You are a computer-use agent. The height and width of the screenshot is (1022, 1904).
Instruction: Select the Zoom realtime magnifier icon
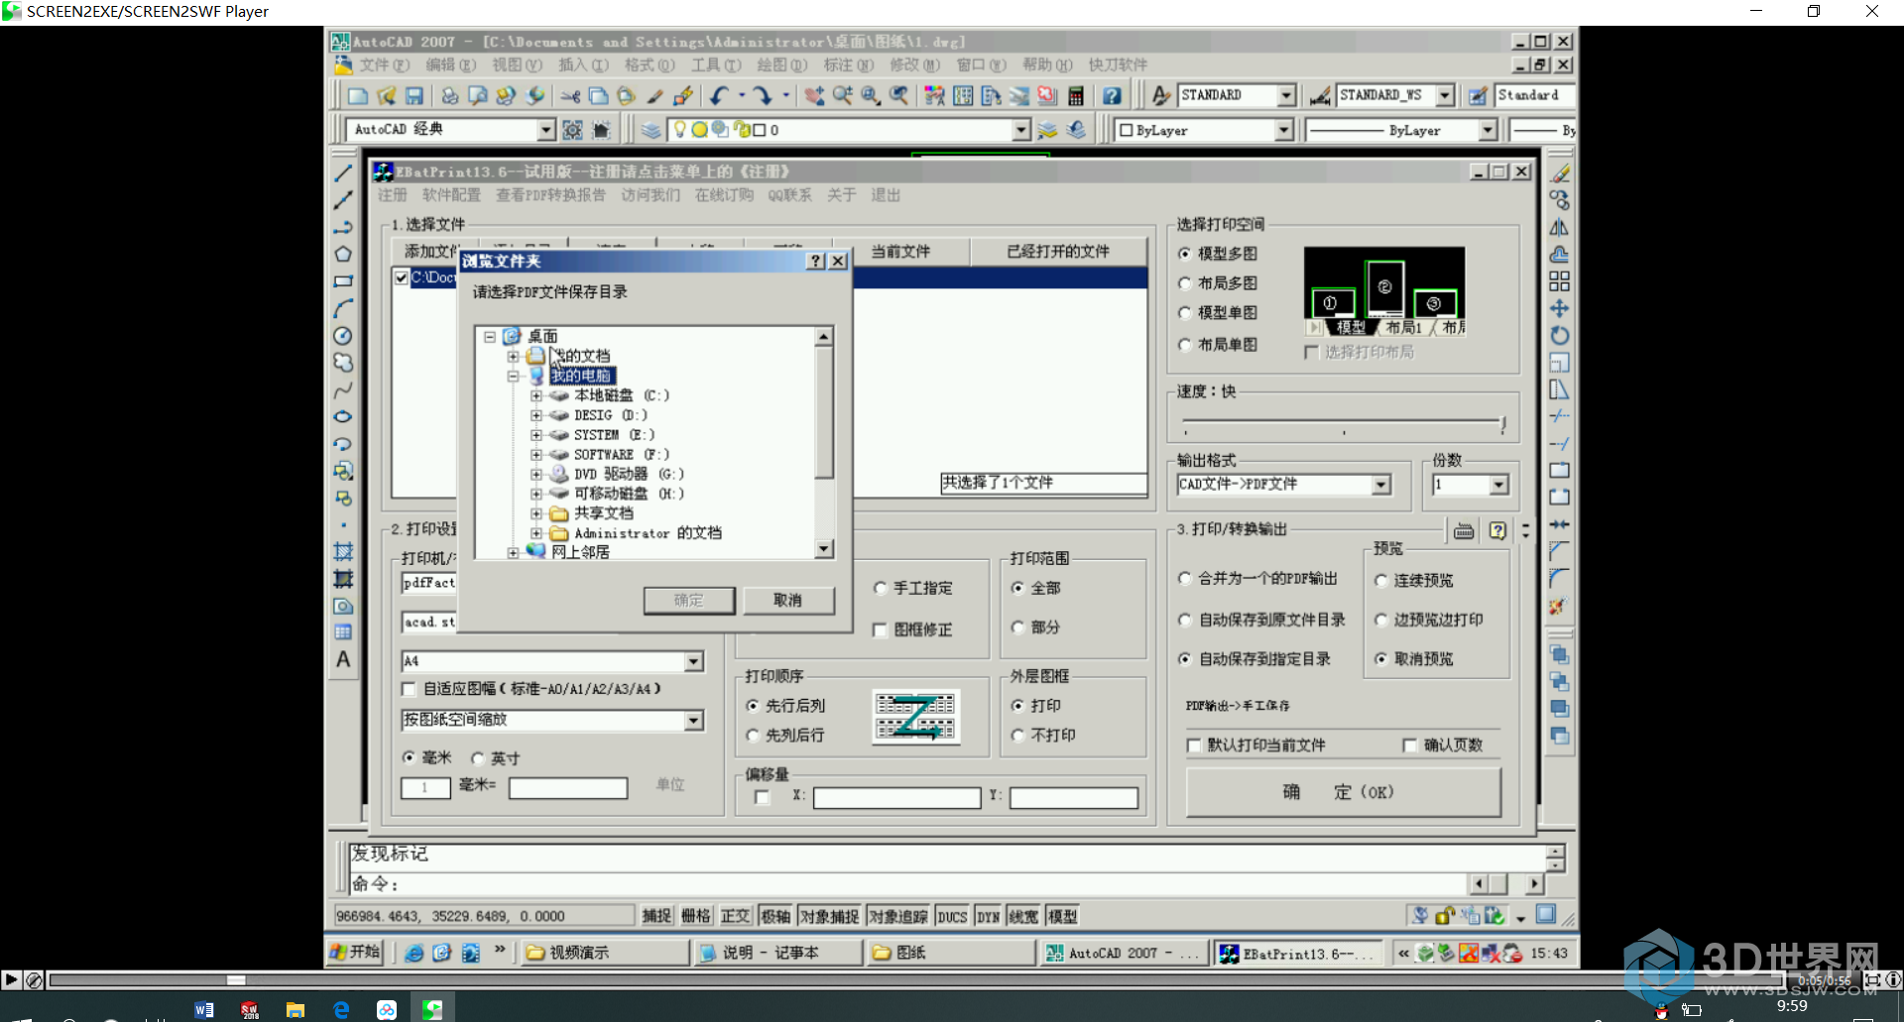tap(843, 96)
